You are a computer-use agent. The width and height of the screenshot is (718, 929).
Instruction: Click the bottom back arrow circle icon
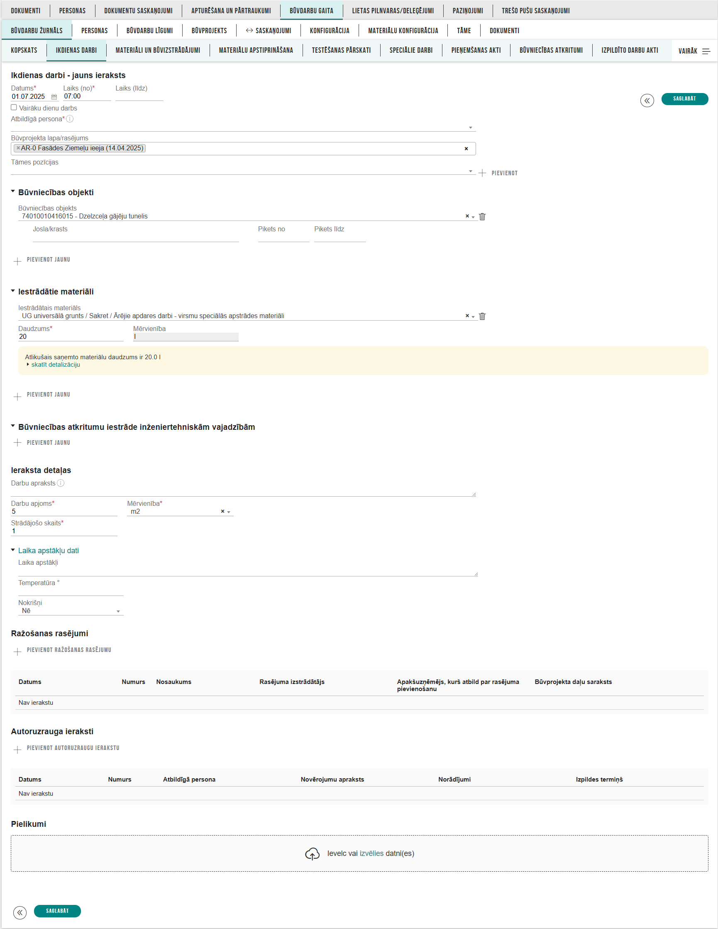point(20,912)
